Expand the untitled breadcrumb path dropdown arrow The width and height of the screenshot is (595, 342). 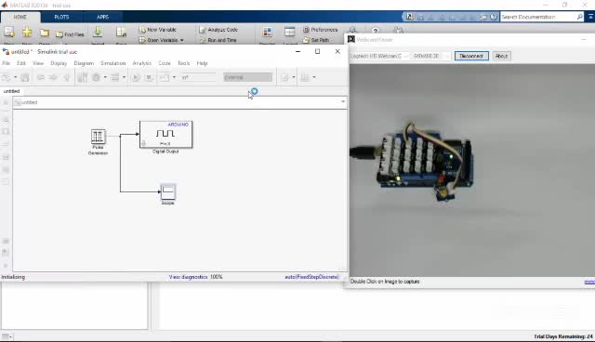click(343, 102)
